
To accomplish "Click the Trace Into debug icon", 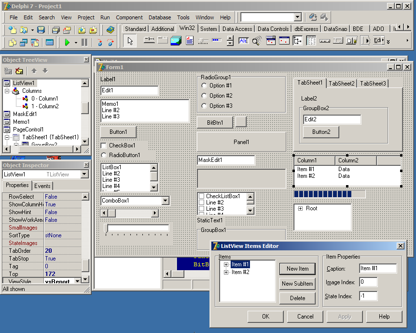I will [100, 42].
